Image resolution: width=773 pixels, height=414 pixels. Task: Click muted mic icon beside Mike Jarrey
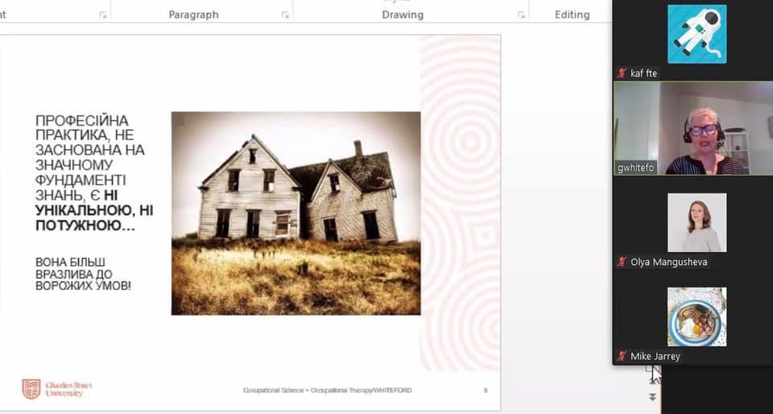(622, 356)
